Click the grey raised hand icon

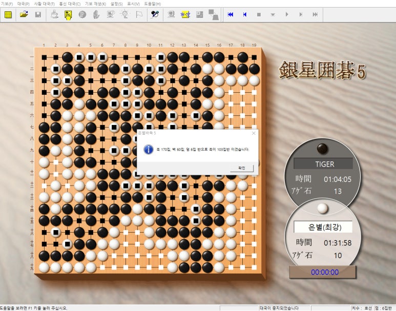(96, 15)
